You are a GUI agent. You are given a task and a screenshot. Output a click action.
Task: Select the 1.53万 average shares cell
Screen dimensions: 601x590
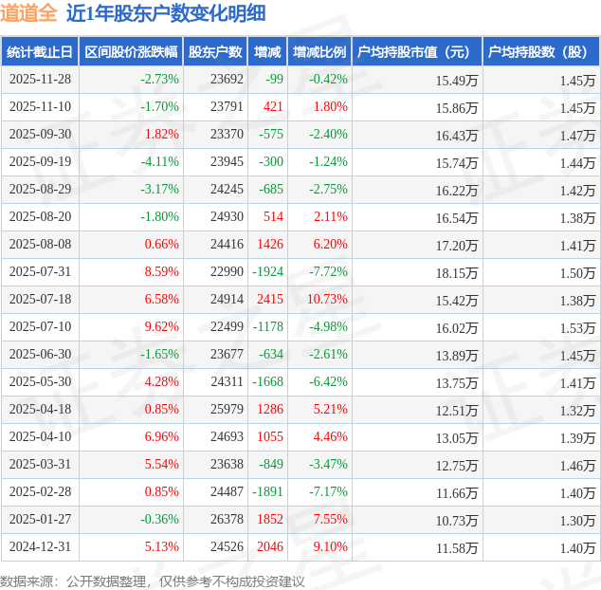[x=576, y=327]
